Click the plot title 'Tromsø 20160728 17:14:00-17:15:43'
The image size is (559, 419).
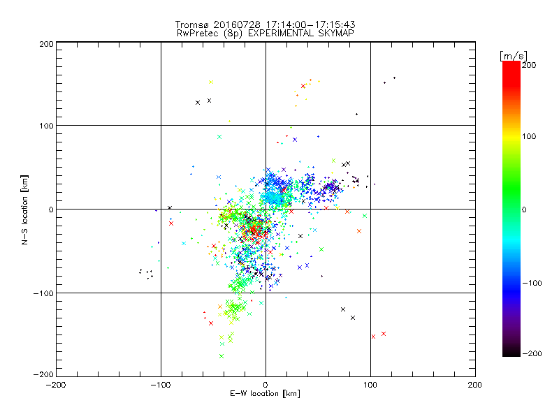tap(265, 24)
